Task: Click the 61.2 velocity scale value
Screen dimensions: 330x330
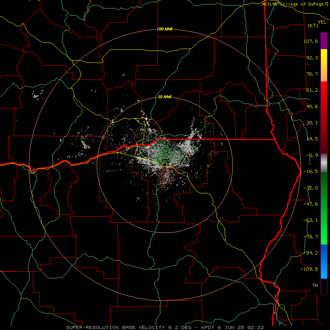Action: click(x=312, y=90)
